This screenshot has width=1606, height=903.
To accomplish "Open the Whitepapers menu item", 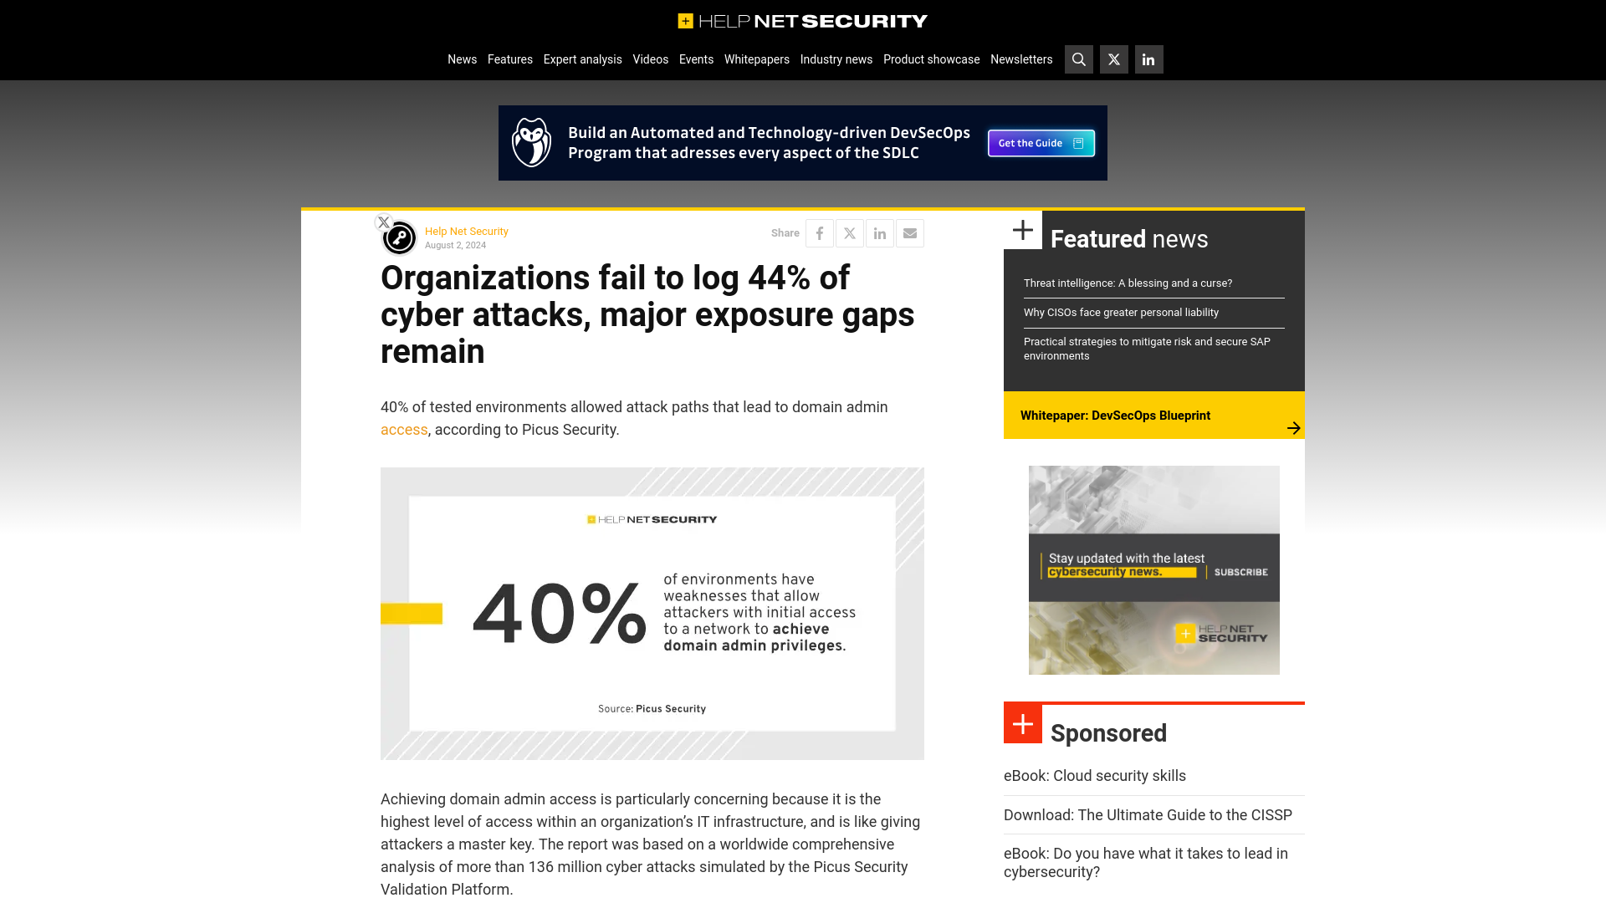I will [755, 59].
